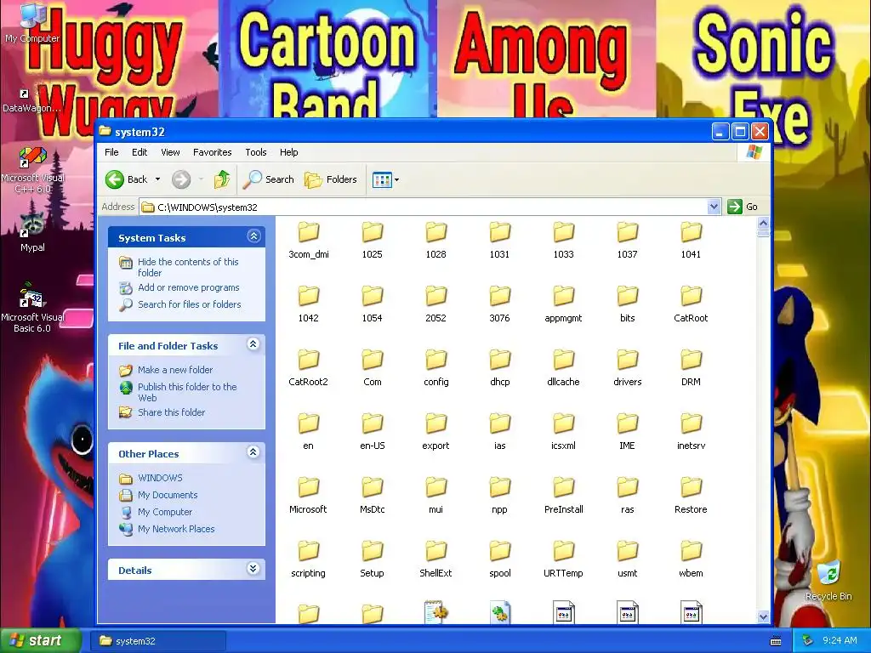Screen dimensions: 871x653
Task: Select the ShellExt folder icon
Action: (x=436, y=552)
